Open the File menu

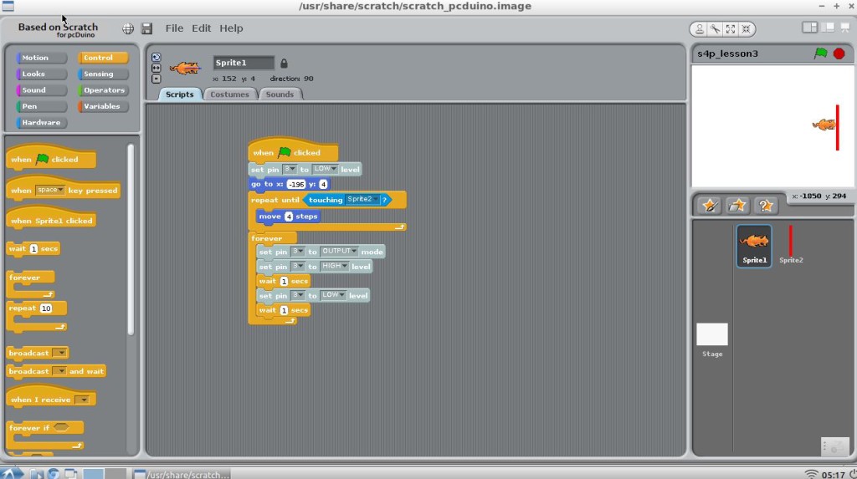click(x=174, y=28)
